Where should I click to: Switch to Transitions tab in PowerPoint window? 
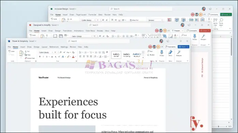click(67, 31)
